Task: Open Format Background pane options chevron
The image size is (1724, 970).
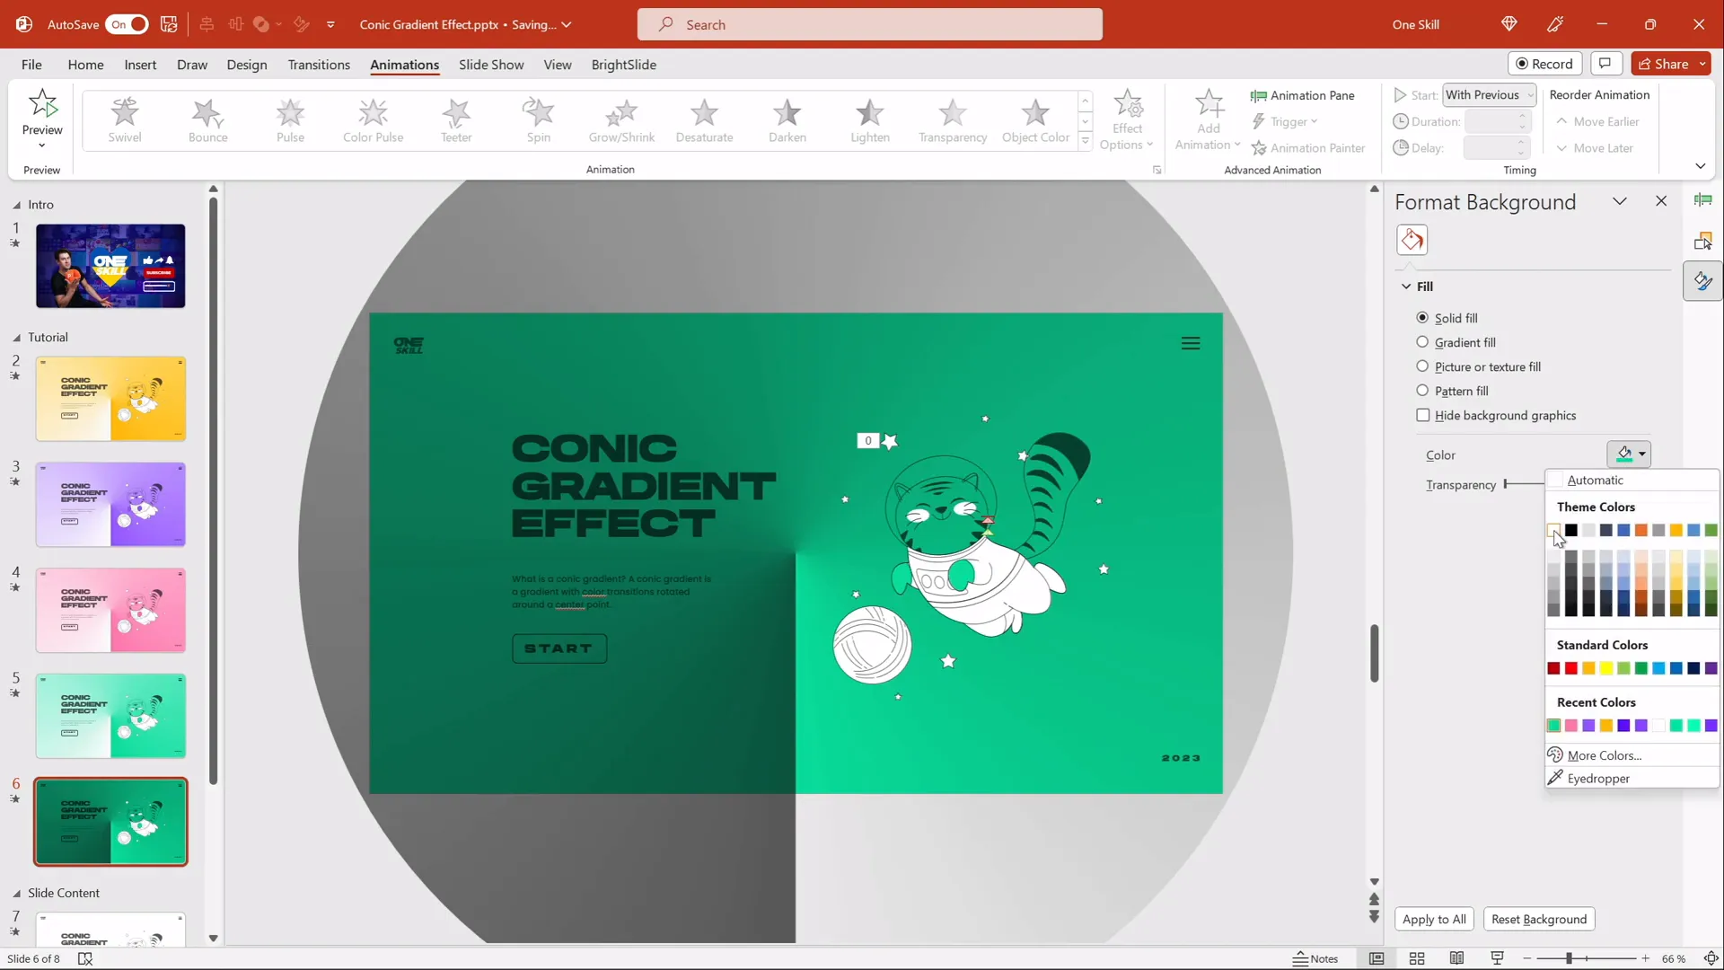Action: pos(1620,201)
